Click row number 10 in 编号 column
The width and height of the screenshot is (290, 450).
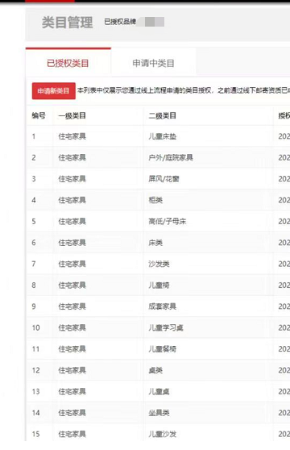(35, 327)
